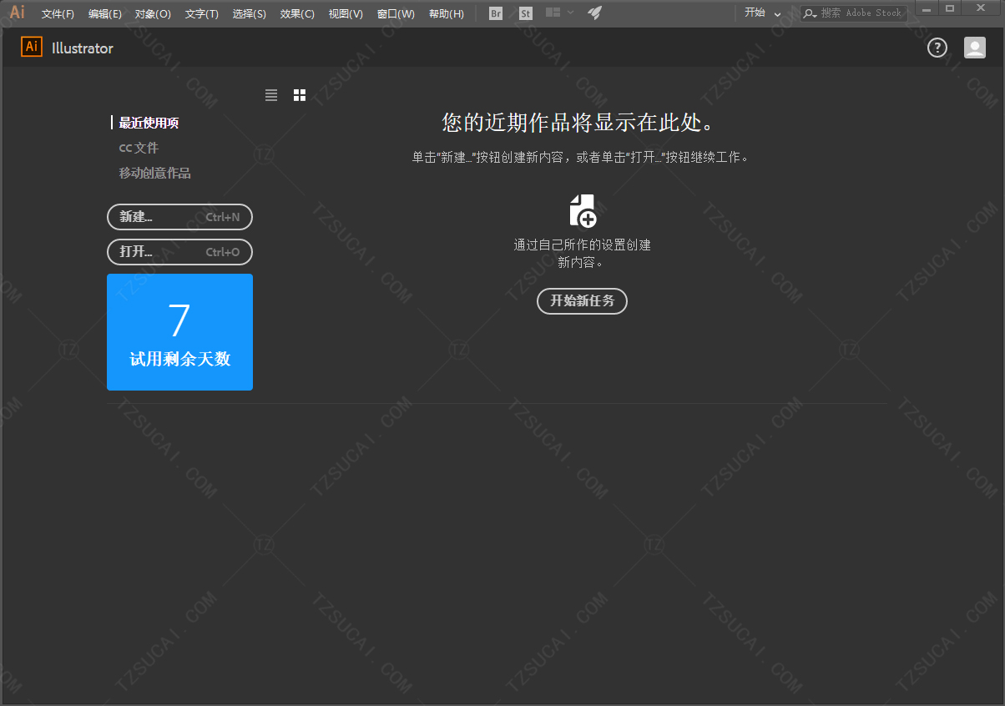The width and height of the screenshot is (1005, 706).
Task: Open the Adobe Stock (St) icon
Action: pos(526,13)
